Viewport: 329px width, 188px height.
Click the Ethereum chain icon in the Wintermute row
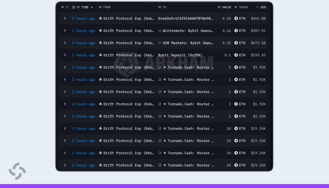click(x=65, y=30)
